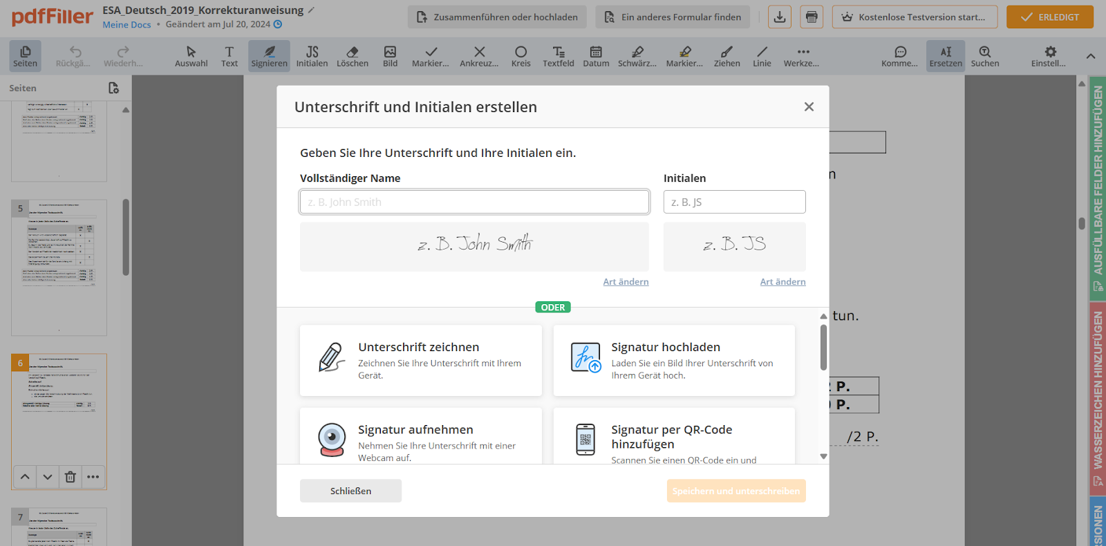Insert an image with Bild tool
The width and height of the screenshot is (1106, 546).
(391, 57)
